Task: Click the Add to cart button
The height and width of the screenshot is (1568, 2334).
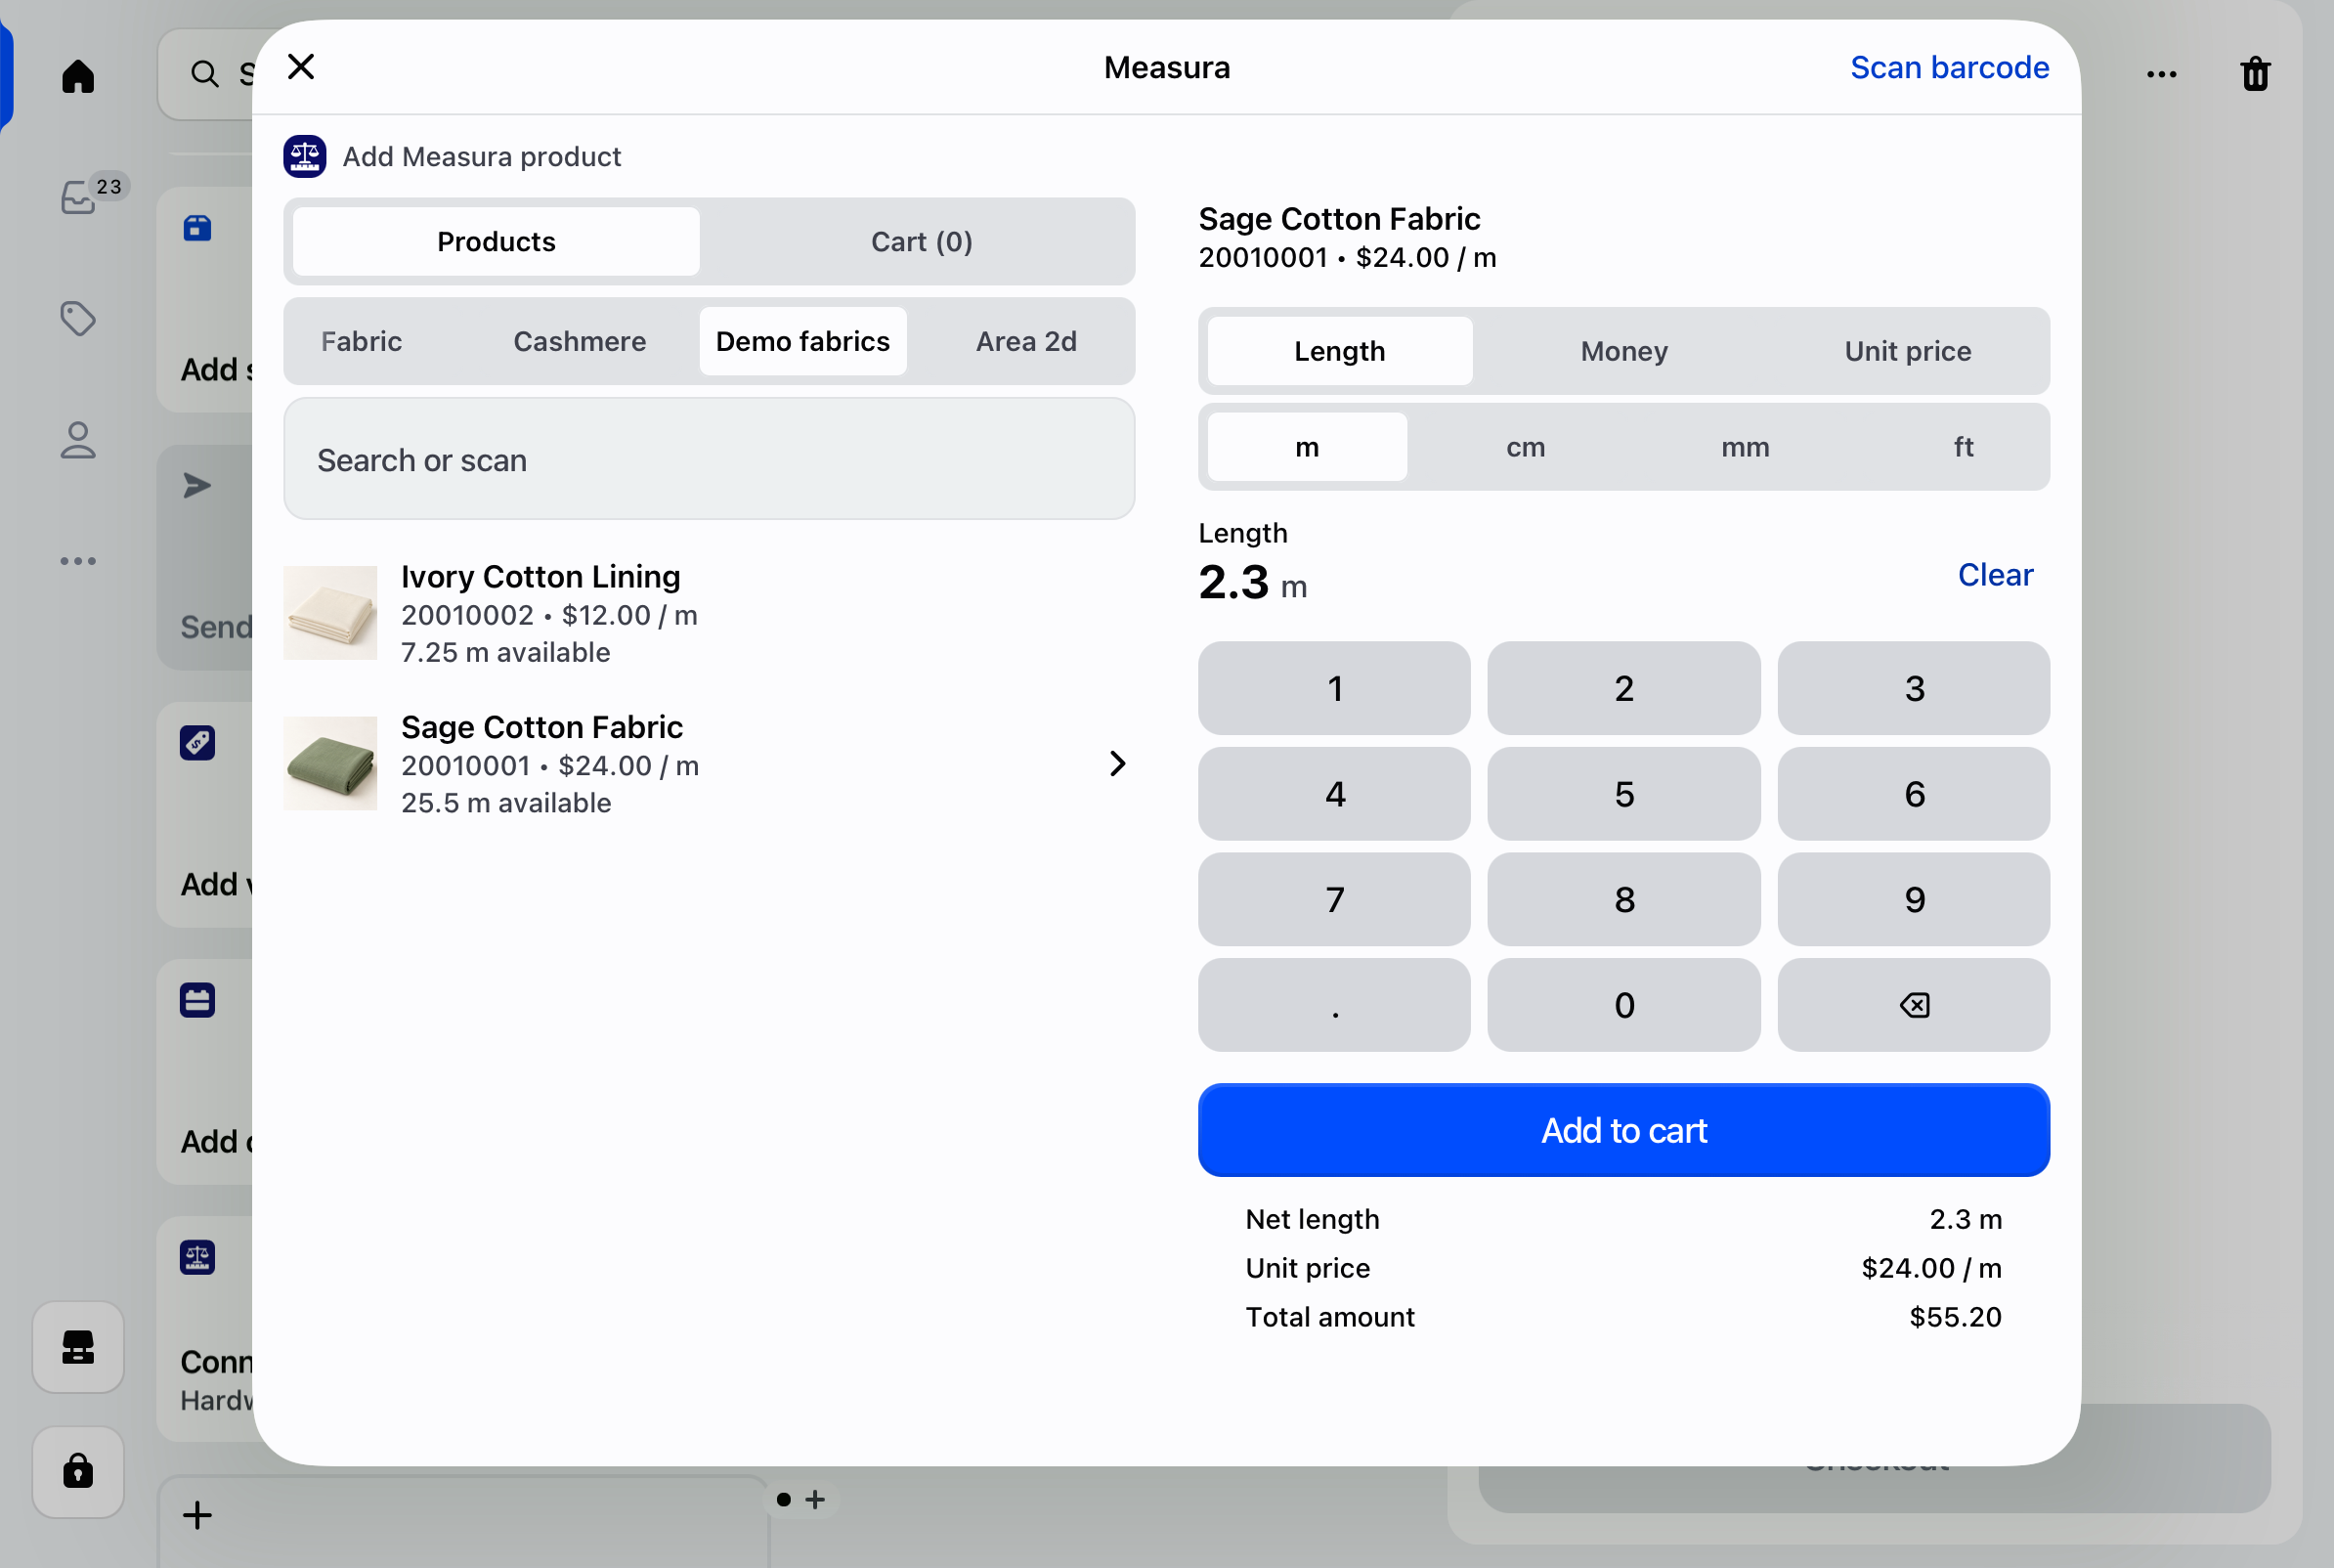Action: 1623,1130
